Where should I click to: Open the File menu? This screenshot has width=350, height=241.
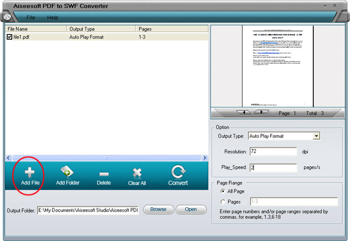pos(30,18)
